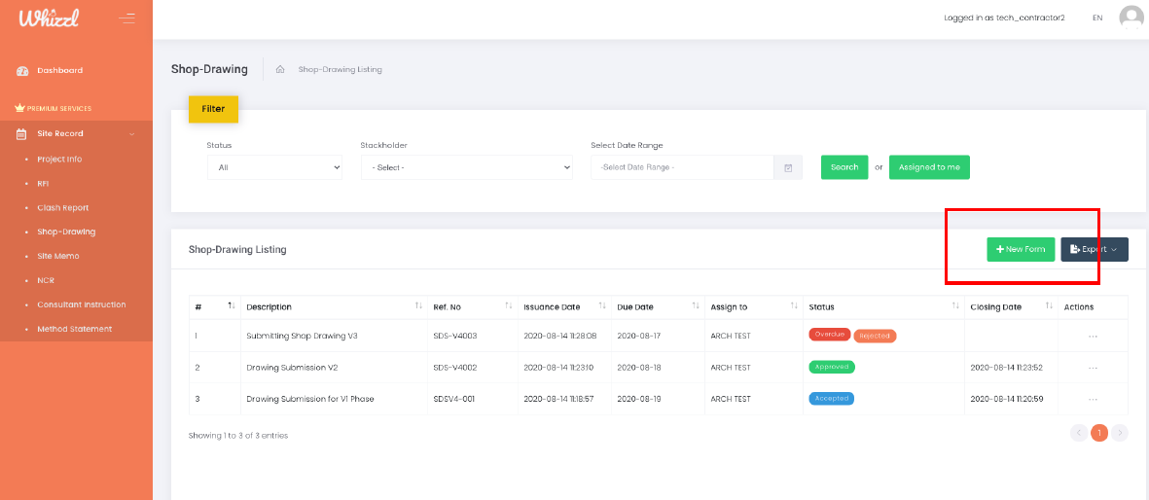
Task: Click the Select Date Range field
Action: click(x=681, y=167)
